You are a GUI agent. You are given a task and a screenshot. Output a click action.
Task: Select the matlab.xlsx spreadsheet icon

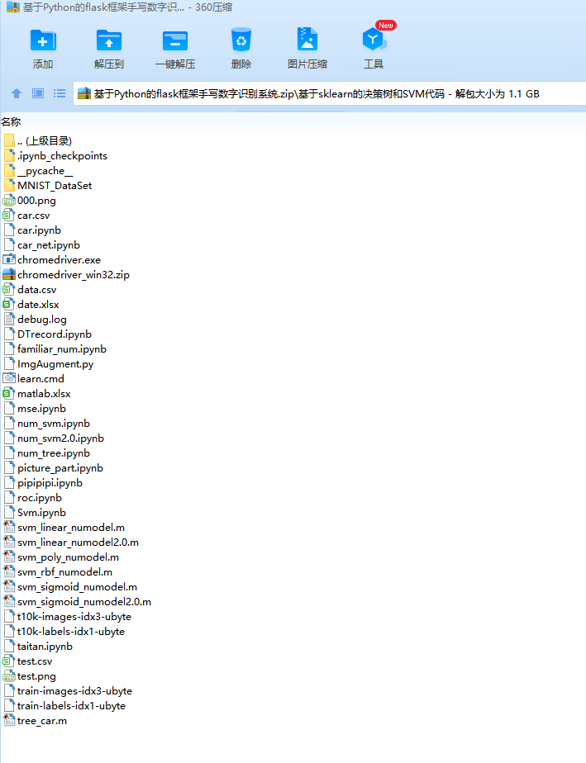pyautogui.click(x=9, y=393)
